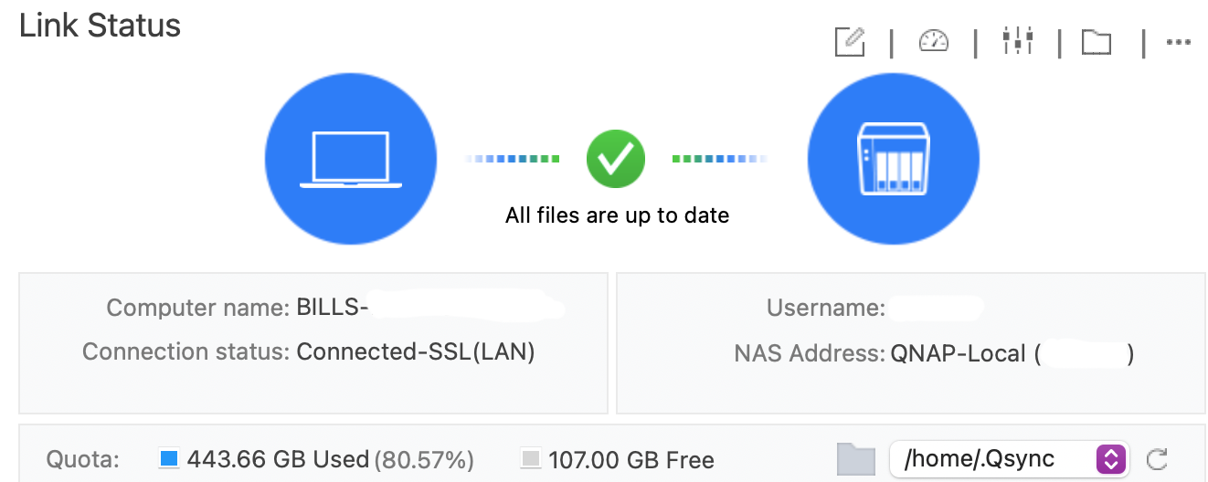Click the 107.00 GB Free label
The image size is (1208, 482).
coord(631,459)
